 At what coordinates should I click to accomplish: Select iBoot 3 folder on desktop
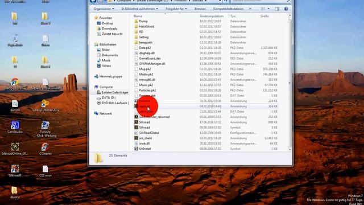tap(45, 19)
